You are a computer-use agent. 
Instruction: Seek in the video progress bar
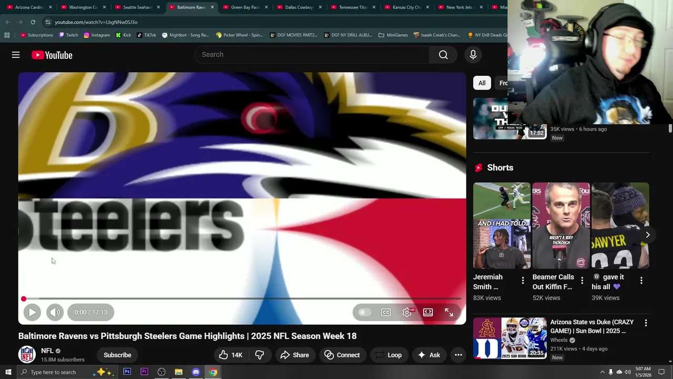coord(242,299)
